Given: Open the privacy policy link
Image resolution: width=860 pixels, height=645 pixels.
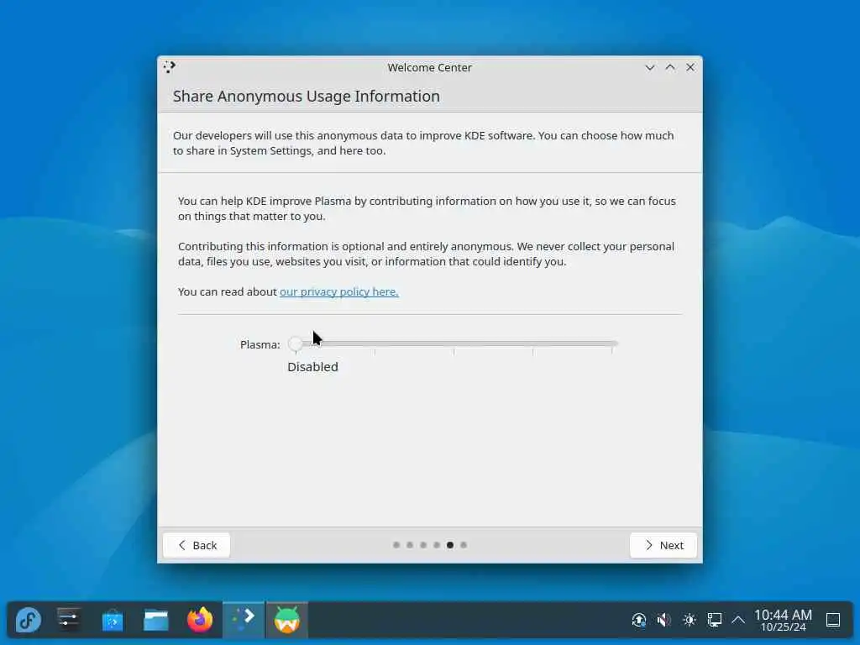Looking at the screenshot, I should [339, 291].
